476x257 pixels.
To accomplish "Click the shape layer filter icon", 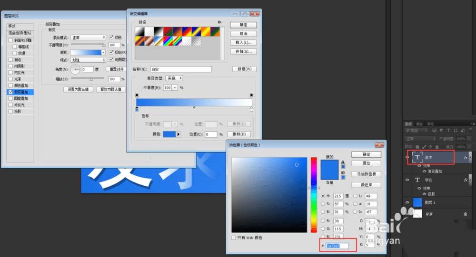I will 456,130.
